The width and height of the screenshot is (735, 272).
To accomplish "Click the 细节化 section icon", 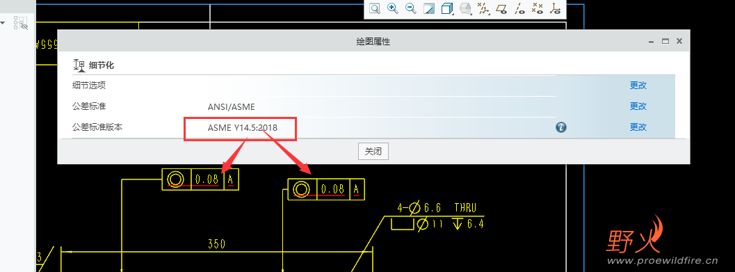I will (x=79, y=65).
